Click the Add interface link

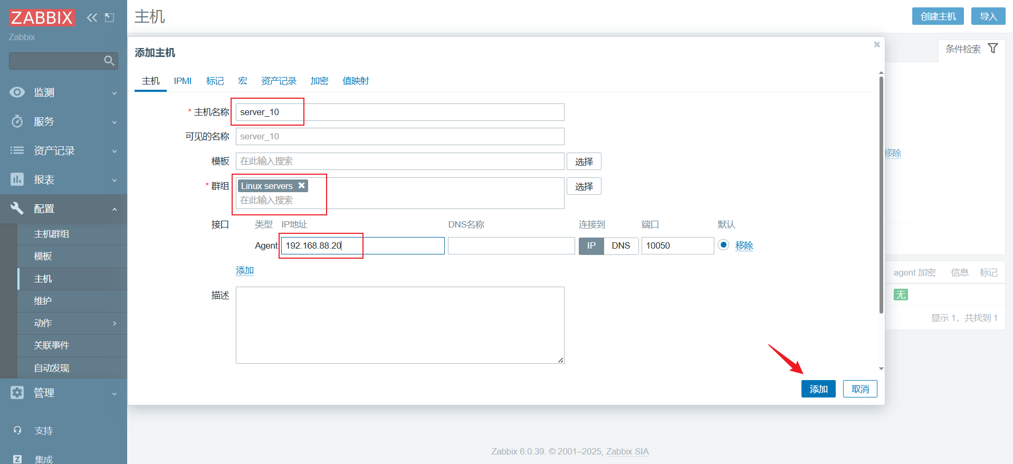pyautogui.click(x=245, y=271)
